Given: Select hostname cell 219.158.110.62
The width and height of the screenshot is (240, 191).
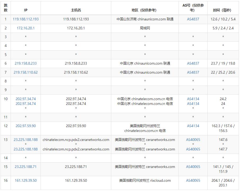Looking at the screenshot, I should point(76,72).
